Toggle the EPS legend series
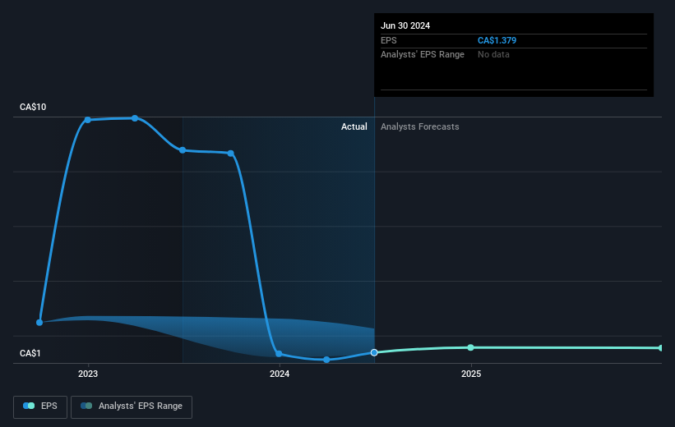Screen dimensions: 675x427 click(x=40, y=406)
